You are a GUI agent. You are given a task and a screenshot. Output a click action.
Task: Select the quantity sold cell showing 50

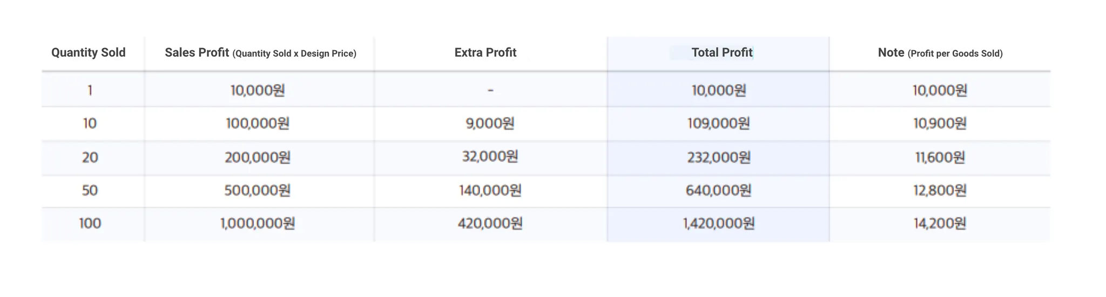90,191
